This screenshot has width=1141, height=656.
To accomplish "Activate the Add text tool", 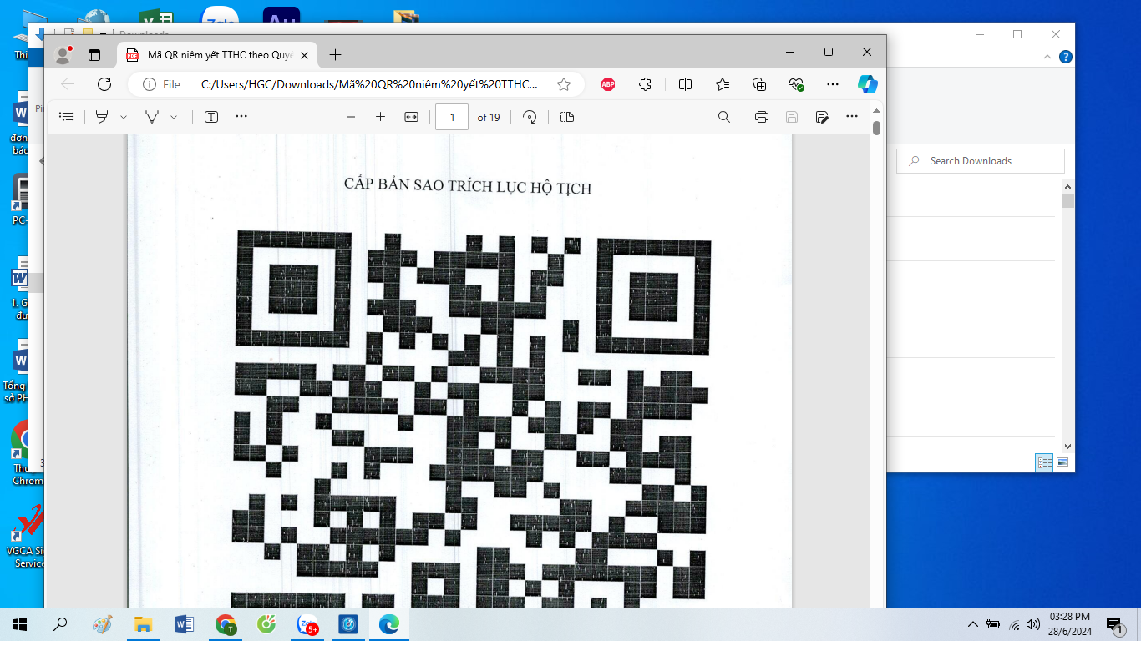I will coord(211,117).
